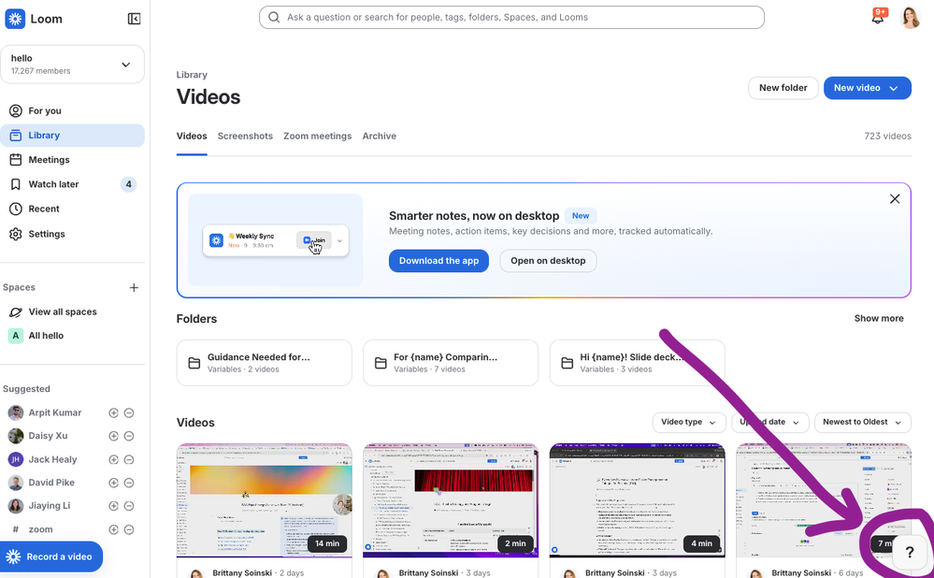
Task: Focus the search bar
Action: tap(511, 17)
